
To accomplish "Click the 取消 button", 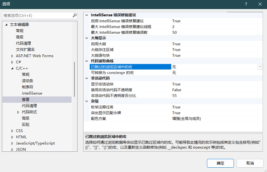I will [x=250, y=163].
